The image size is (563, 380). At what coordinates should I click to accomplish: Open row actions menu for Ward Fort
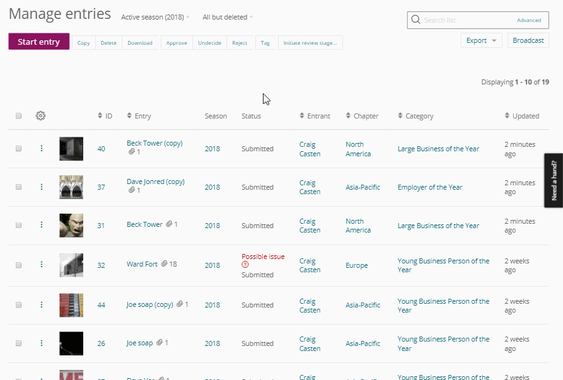42,265
